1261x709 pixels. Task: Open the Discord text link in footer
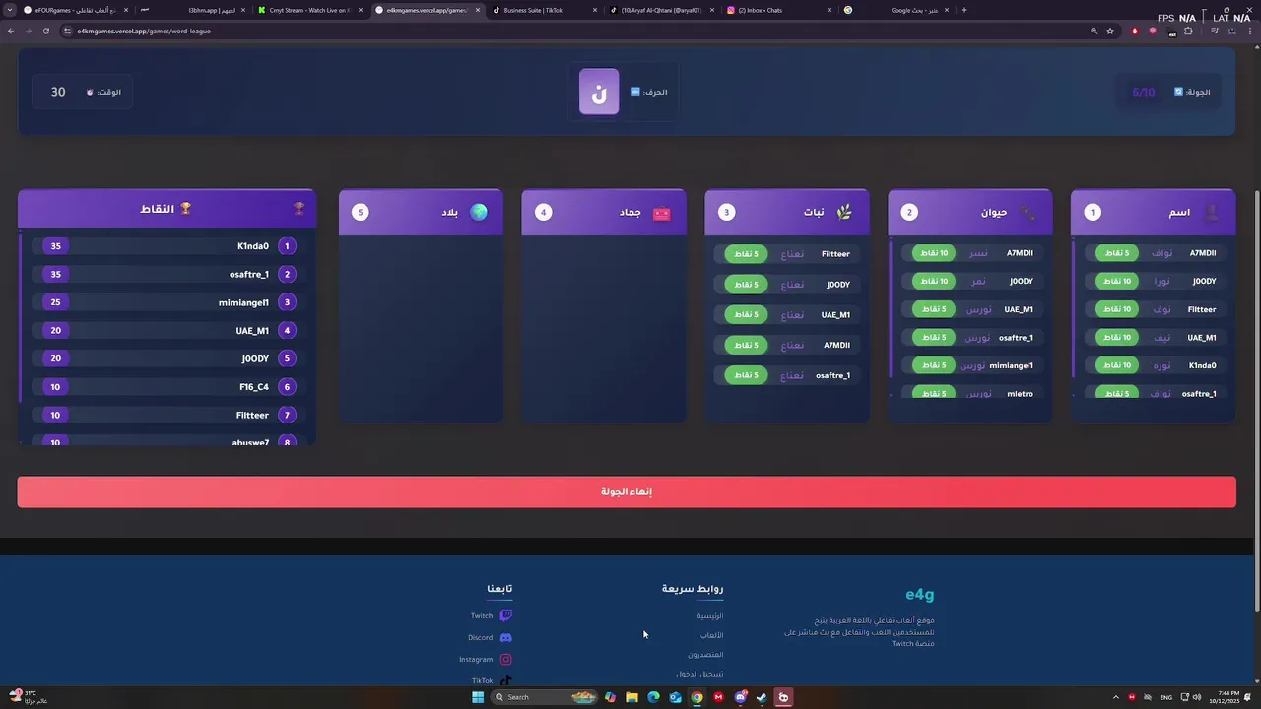(x=480, y=637)
